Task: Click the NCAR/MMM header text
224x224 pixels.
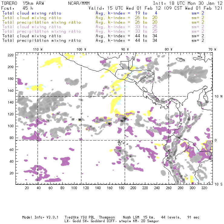Action: 79,3
